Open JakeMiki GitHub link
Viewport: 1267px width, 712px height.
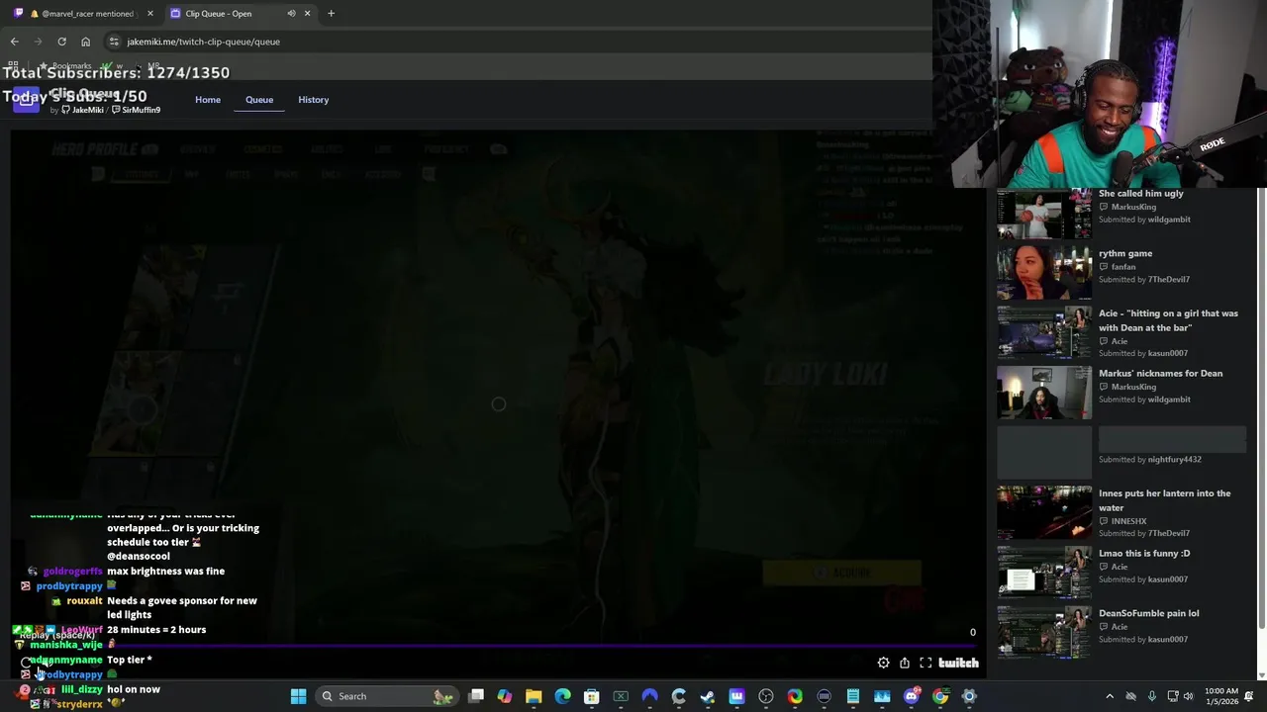pos(83,110)
